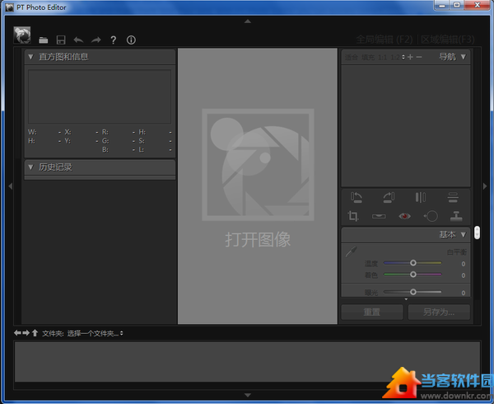The image size is (494, 404).
Task: Click the save disk icon
Action: [61, 40]
